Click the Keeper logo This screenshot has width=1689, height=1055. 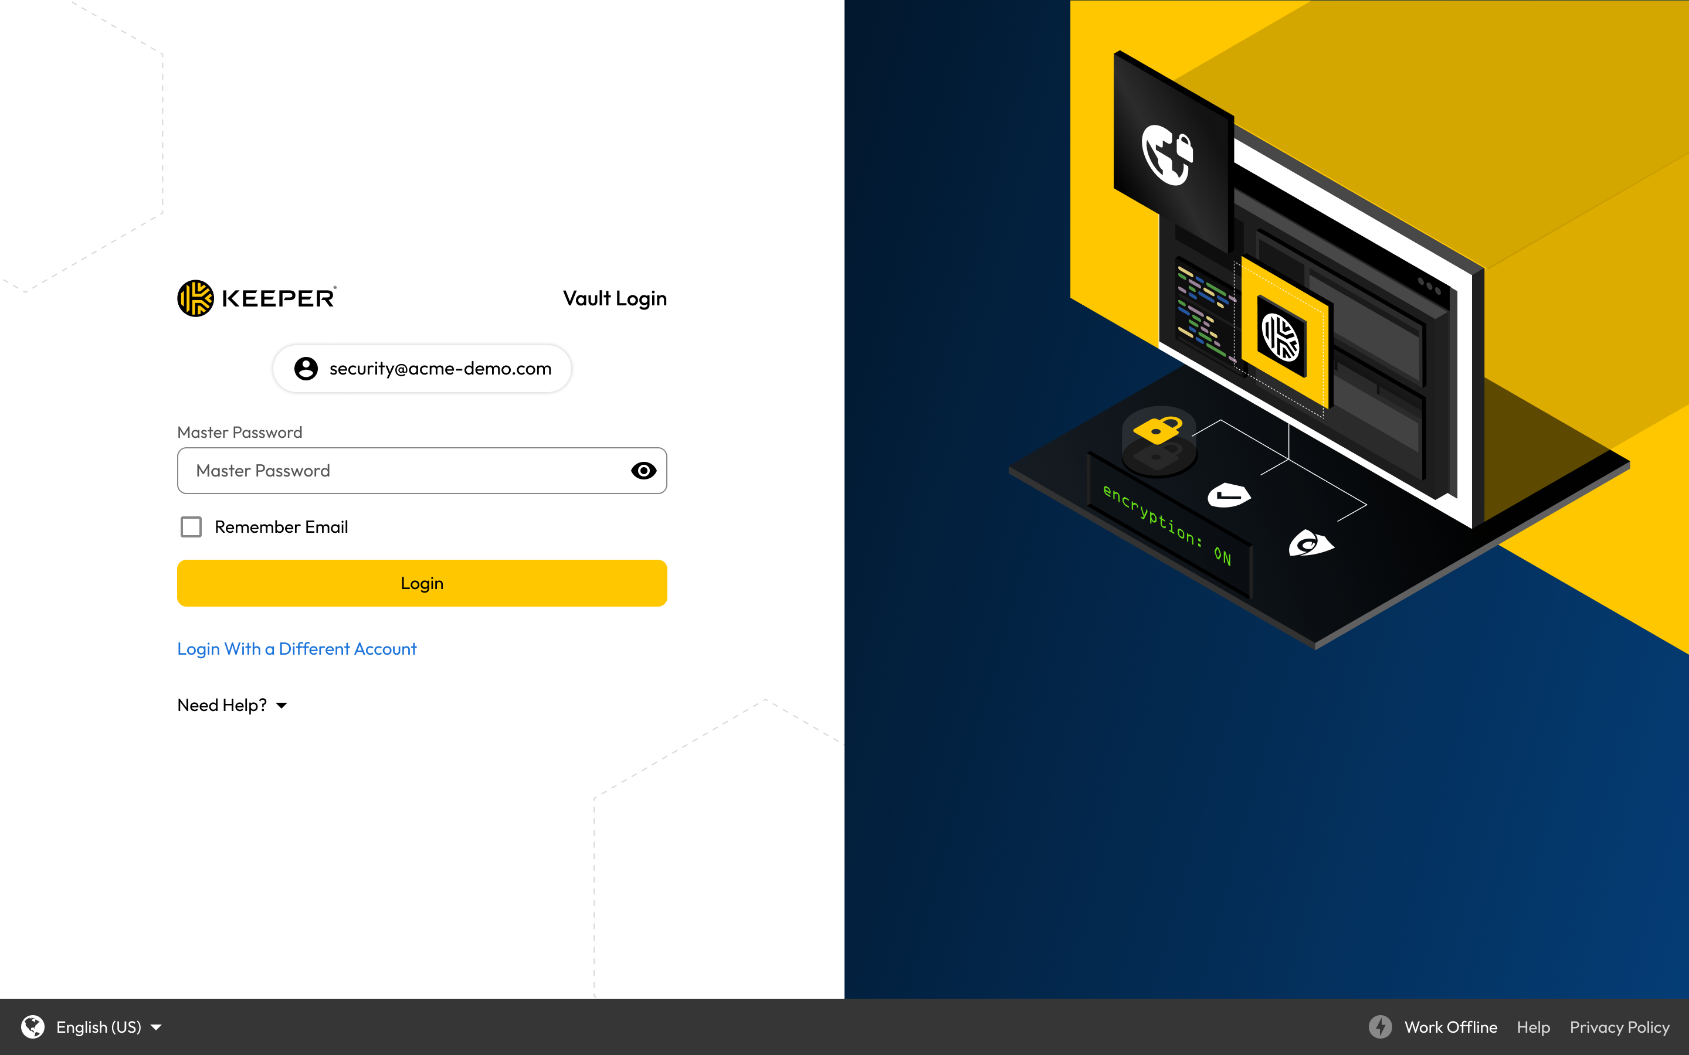pyautogui.click(x=257, y=299)
